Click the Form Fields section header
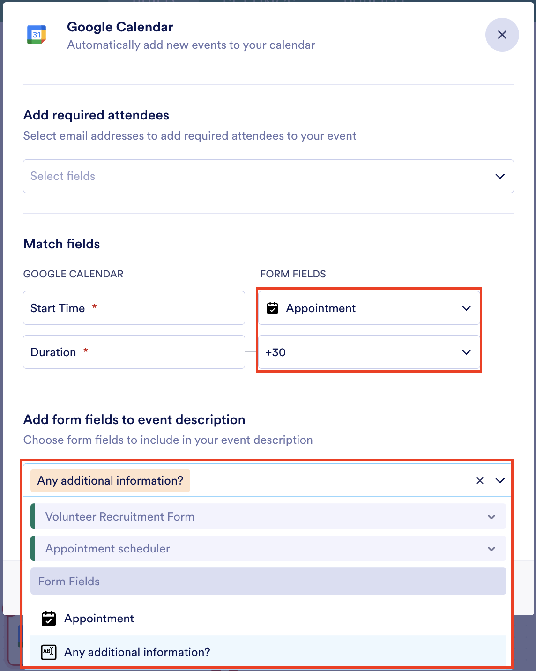Screen dimensions: 536x671 [268, 582]
